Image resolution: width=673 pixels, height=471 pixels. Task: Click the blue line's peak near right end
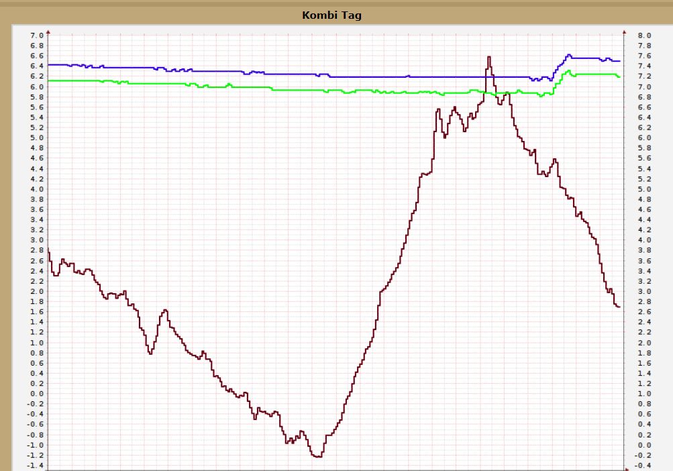pos(569,55)
